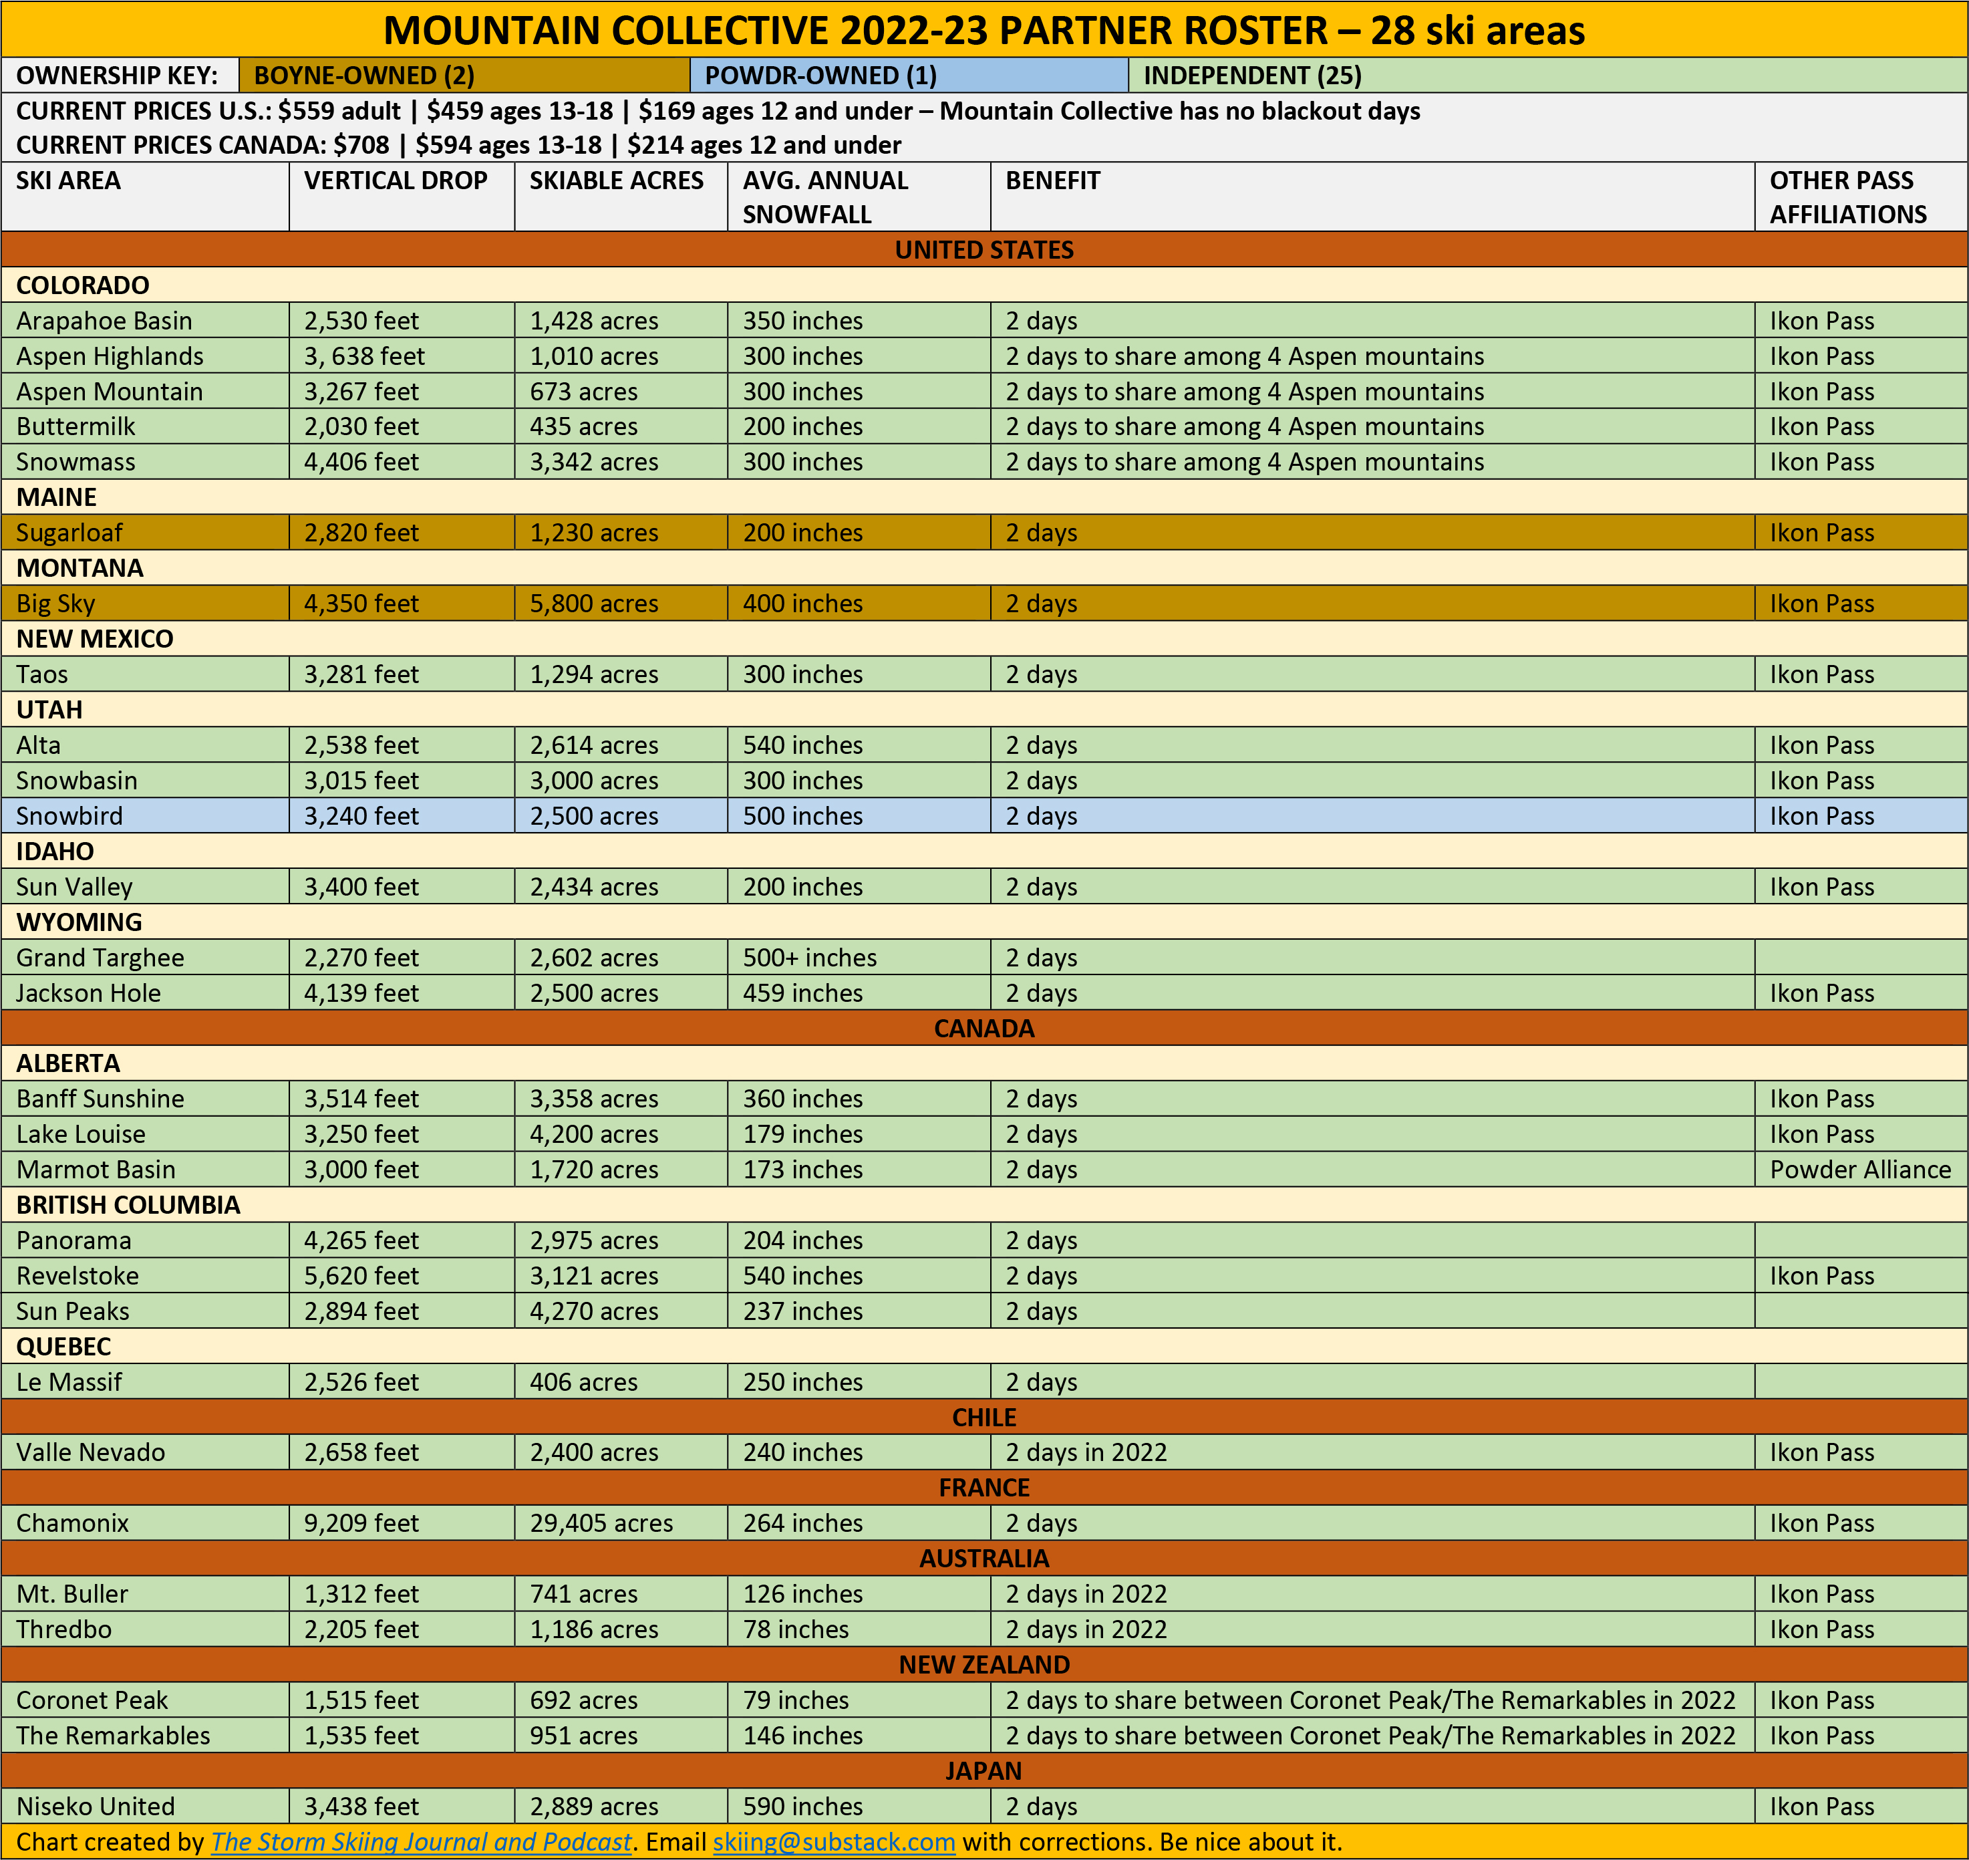Select the UNITED STATES section banner
The image size is (1969, 1860).
pos(984,250)
